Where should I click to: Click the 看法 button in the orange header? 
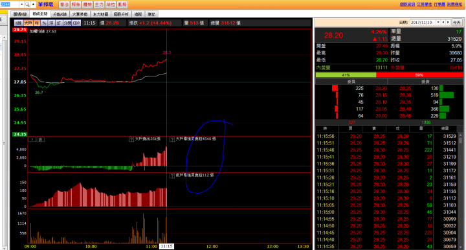[64, 5]
